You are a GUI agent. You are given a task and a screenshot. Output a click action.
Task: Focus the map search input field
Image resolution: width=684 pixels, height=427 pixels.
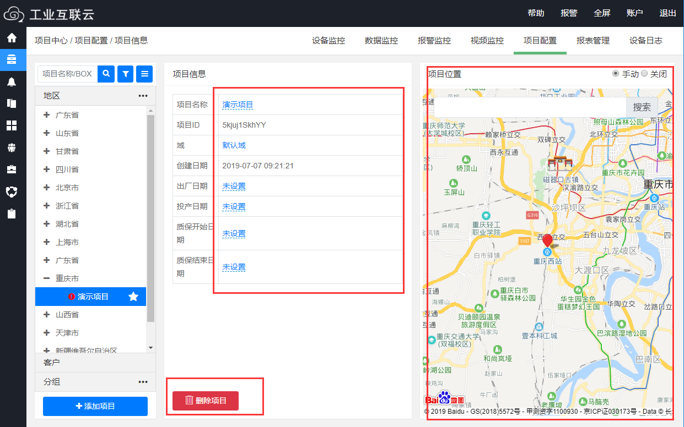pos(530,107)
